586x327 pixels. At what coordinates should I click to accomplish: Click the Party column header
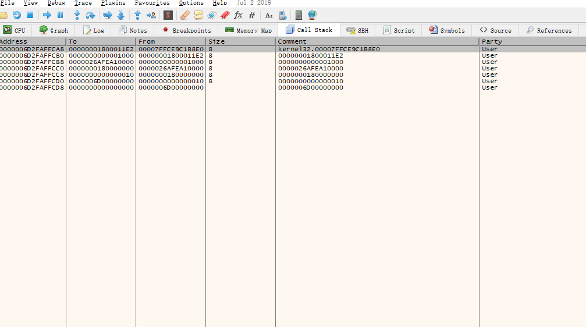(x=532, y=41)
